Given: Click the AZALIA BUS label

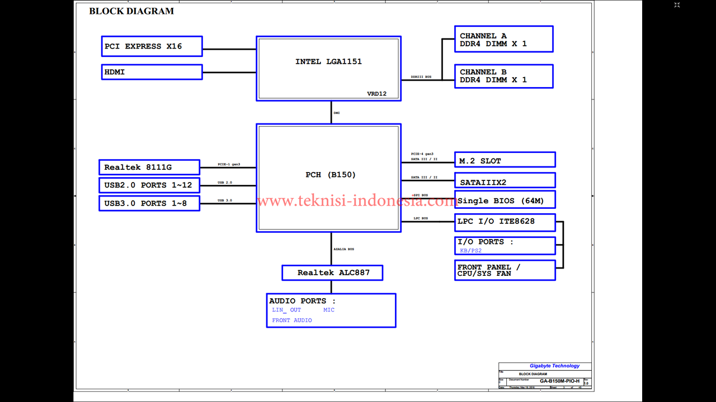Looking at the screenshot, I should [343, 249].
